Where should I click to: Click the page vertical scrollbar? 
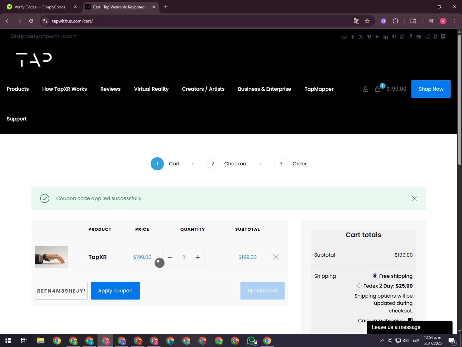pos(460,100)
